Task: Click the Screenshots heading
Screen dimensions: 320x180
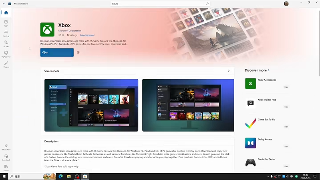Action: click(x=52, y=71)
